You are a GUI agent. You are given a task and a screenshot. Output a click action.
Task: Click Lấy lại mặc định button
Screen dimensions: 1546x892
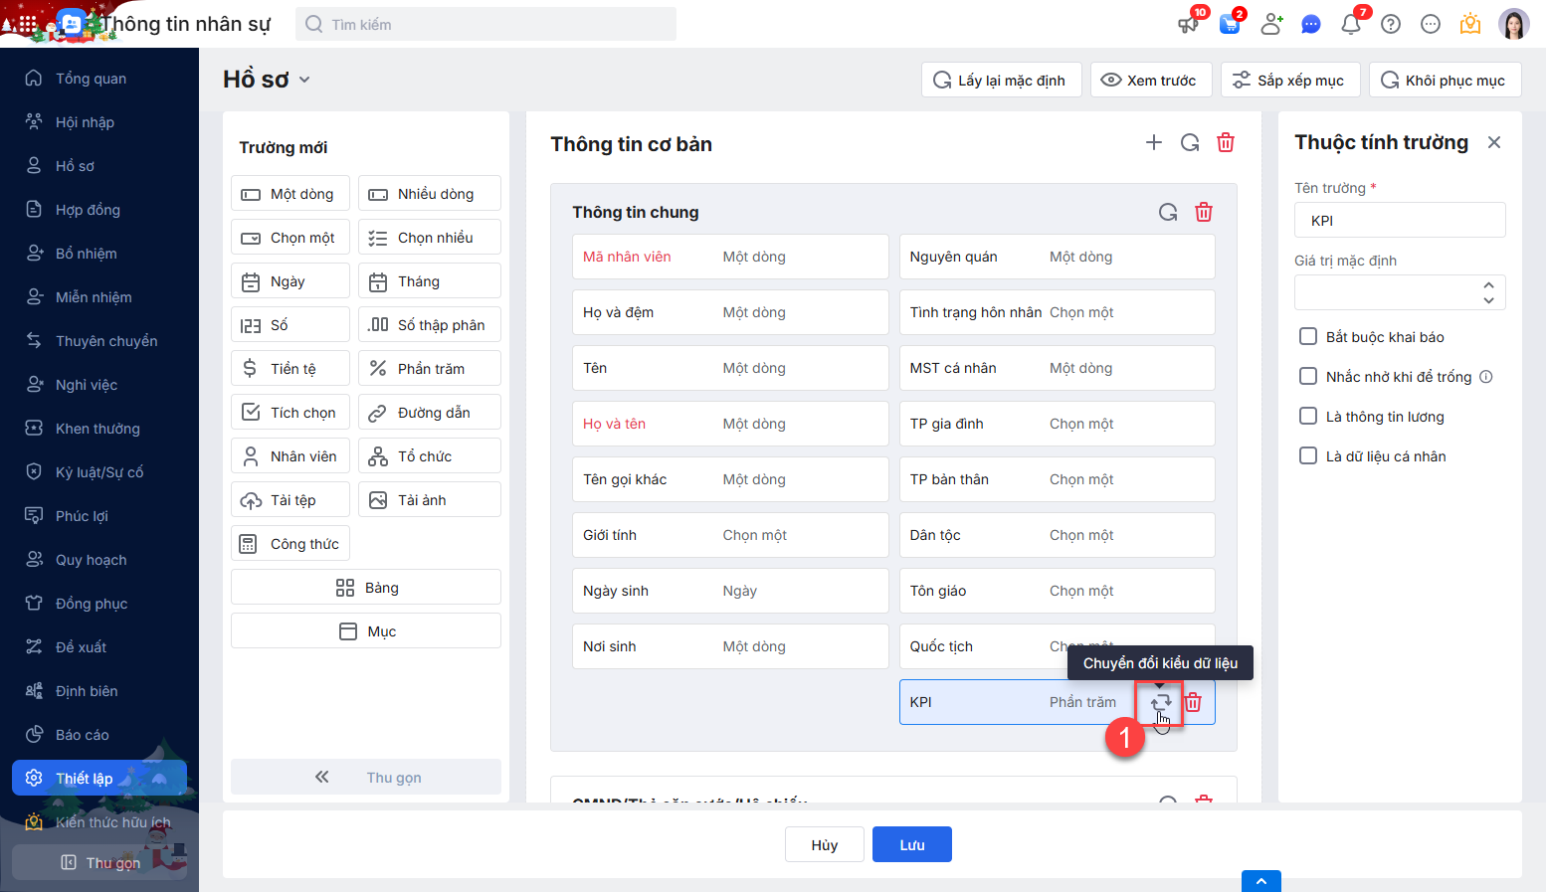pyautogui.click(x=1002, y=80)
